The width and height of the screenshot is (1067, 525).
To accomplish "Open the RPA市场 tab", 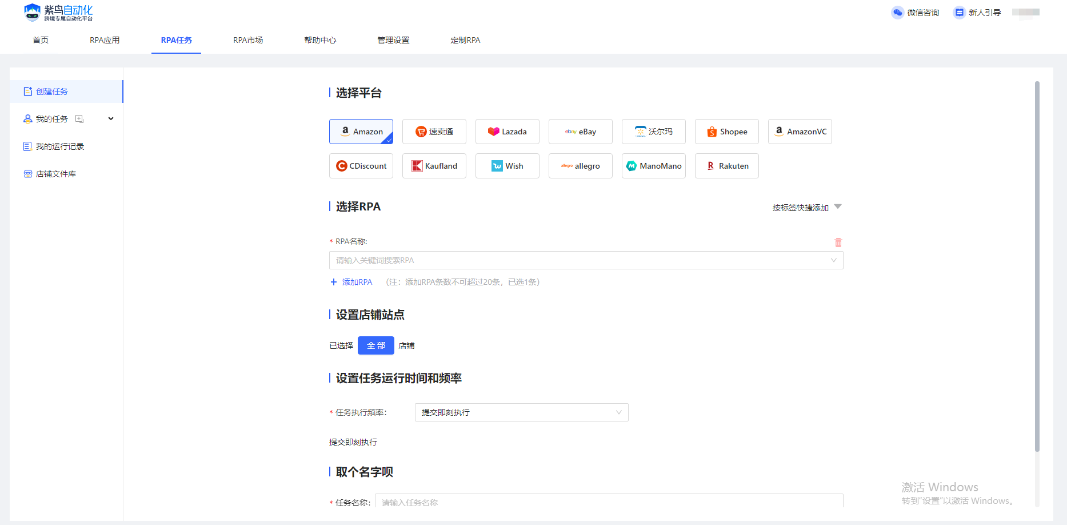I will point(248,40).
